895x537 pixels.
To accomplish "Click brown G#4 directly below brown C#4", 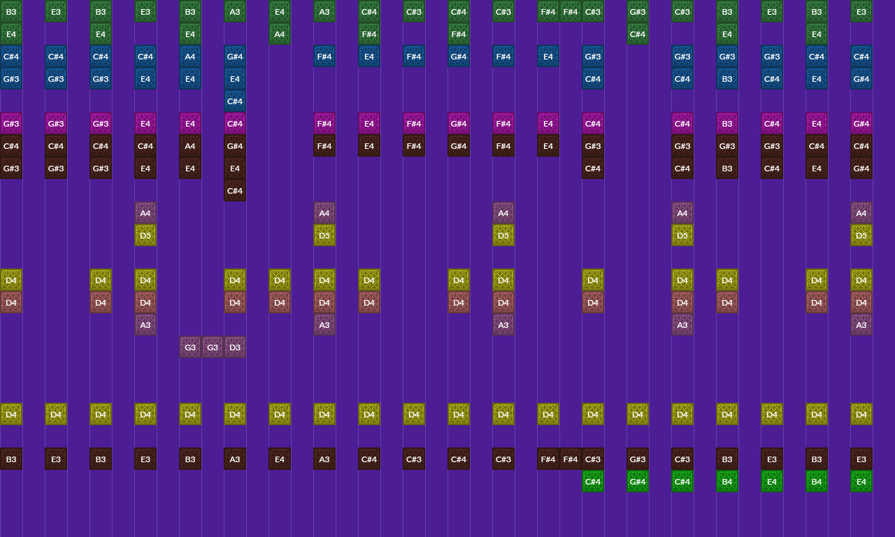I will [861, 169].
